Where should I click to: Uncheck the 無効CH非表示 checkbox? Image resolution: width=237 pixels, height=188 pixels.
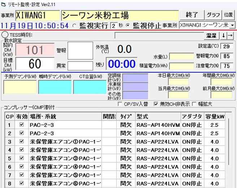coord(156,104)
